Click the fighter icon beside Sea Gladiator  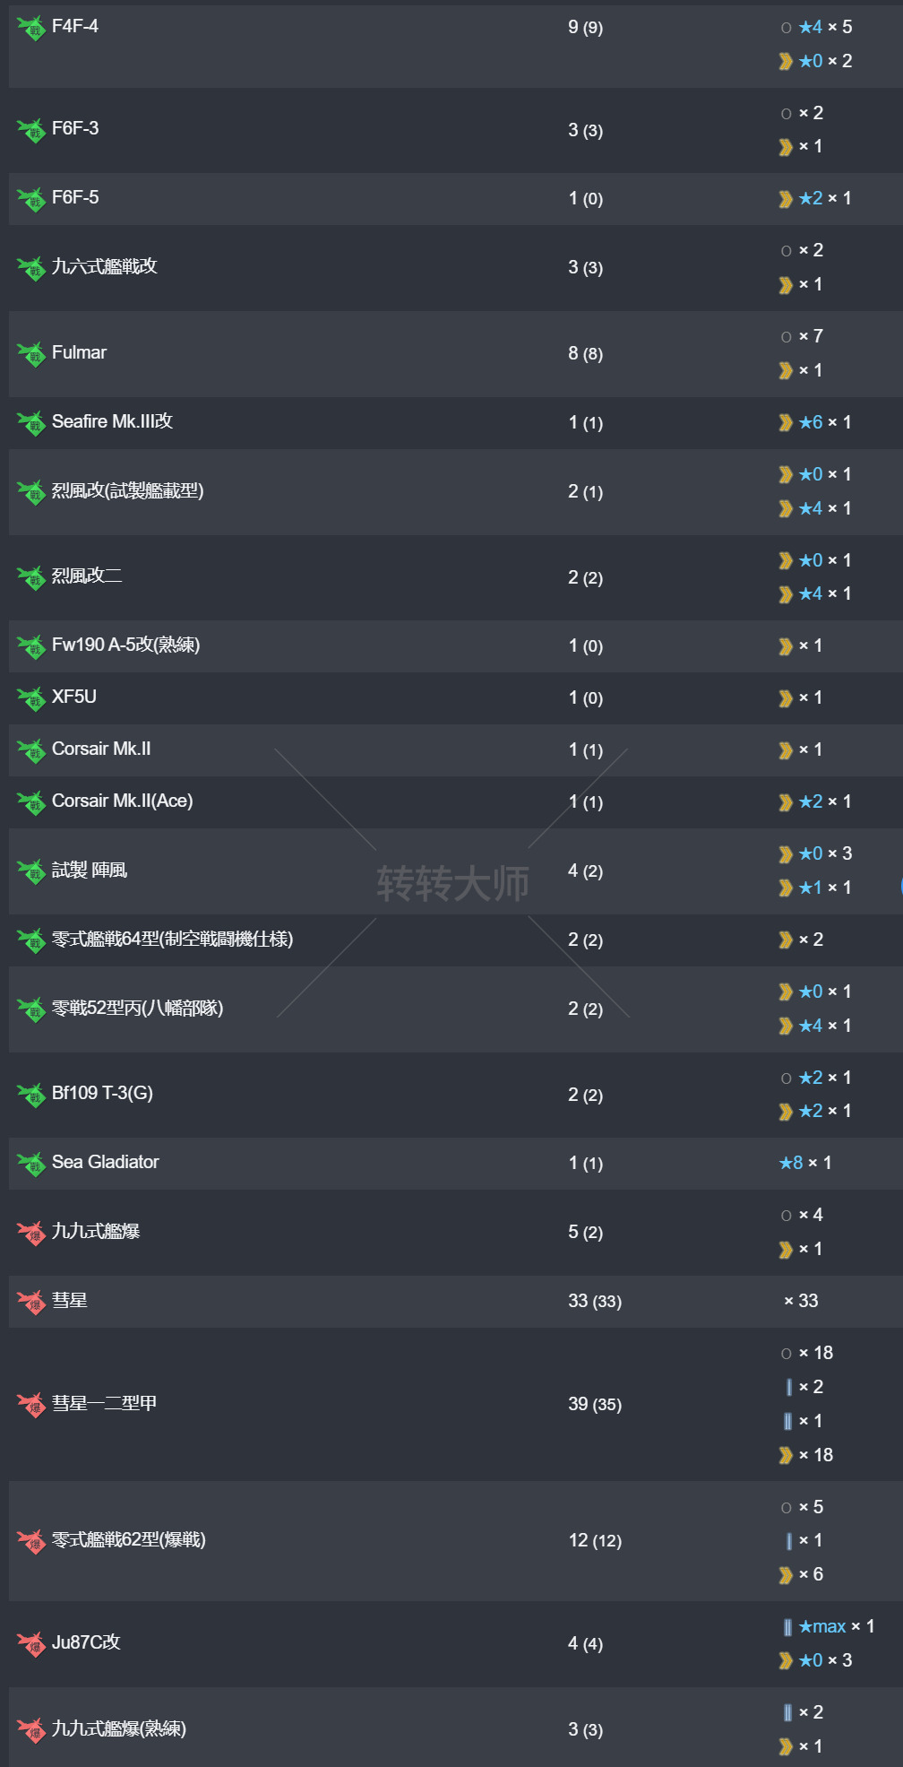31,1164
